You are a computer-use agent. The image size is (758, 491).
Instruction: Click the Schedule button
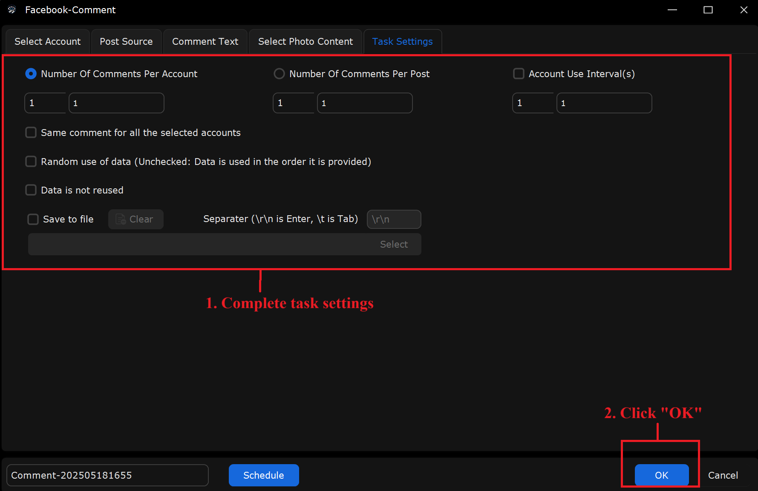[x=264, y=475]
